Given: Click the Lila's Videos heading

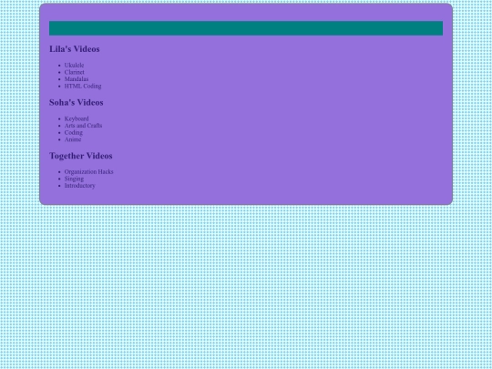Looking at the screenshot, I should [x=75, y=49].
